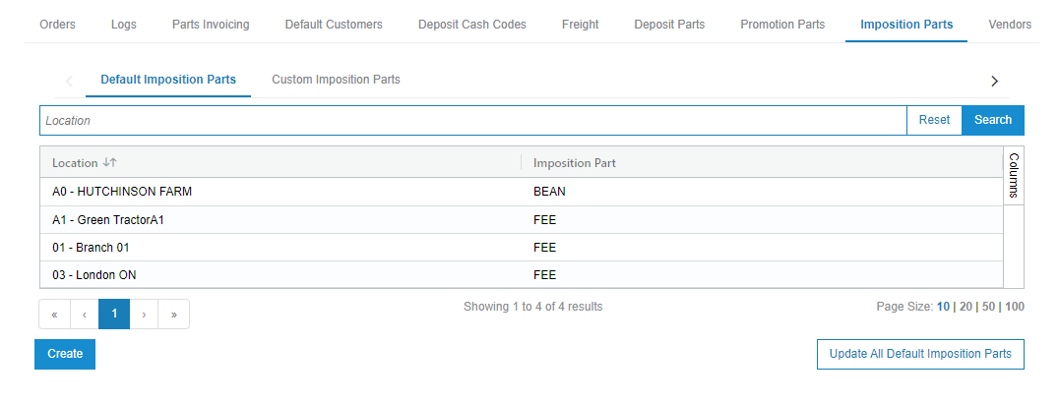Screen dimensions: 1059x402
Task: Set page size to 50
Action: [987, 307]
